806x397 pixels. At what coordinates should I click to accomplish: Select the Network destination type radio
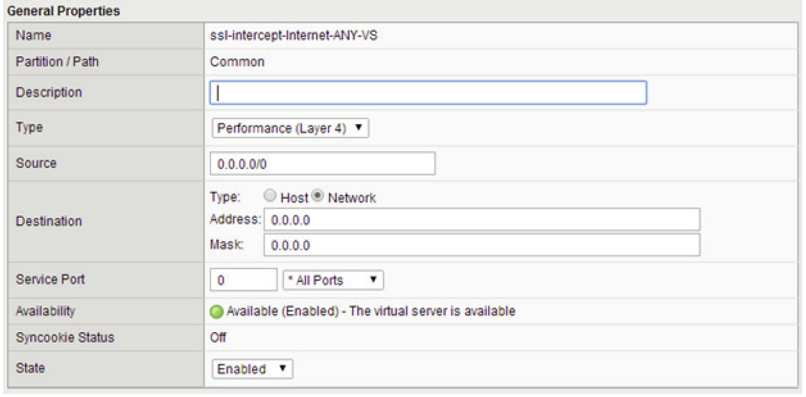tap(318, 197)
